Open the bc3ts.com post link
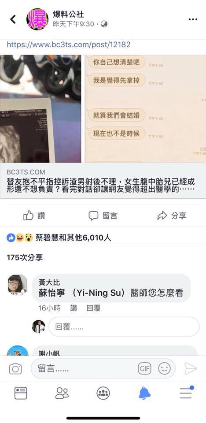Viewport: 206px width, 423px height. point(69,45)
